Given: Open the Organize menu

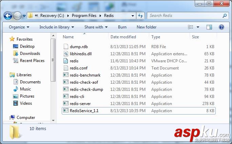Looking at the screenshot, I should click(19, 27).
